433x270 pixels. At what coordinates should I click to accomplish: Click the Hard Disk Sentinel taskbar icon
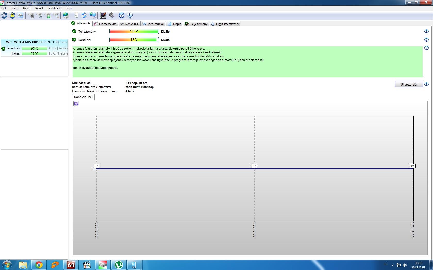click(x=103, y=265)
